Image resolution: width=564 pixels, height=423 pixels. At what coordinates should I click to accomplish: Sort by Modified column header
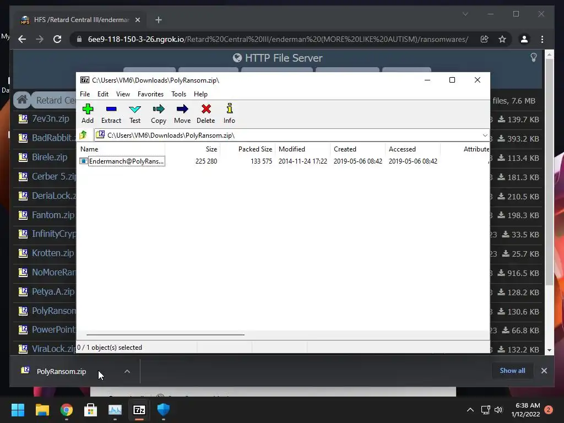coord(303,149)
